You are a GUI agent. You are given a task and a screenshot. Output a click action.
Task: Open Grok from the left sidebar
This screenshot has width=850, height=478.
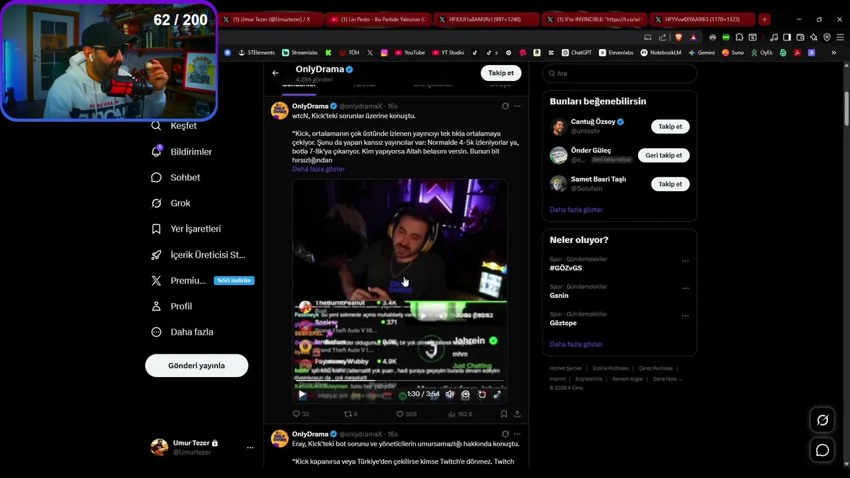[171, 203]
